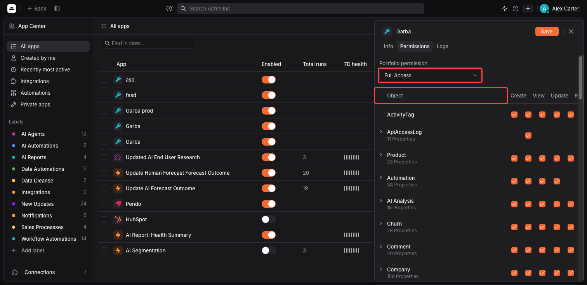This screenshot has height=285, width=587.
Task: Tick the header select-all checkbox
Action: coord(104,64)
